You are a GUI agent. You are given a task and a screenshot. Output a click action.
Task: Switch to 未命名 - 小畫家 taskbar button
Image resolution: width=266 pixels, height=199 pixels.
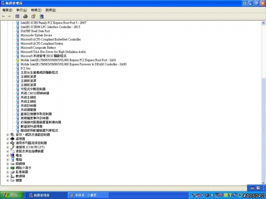pos(88,195)
